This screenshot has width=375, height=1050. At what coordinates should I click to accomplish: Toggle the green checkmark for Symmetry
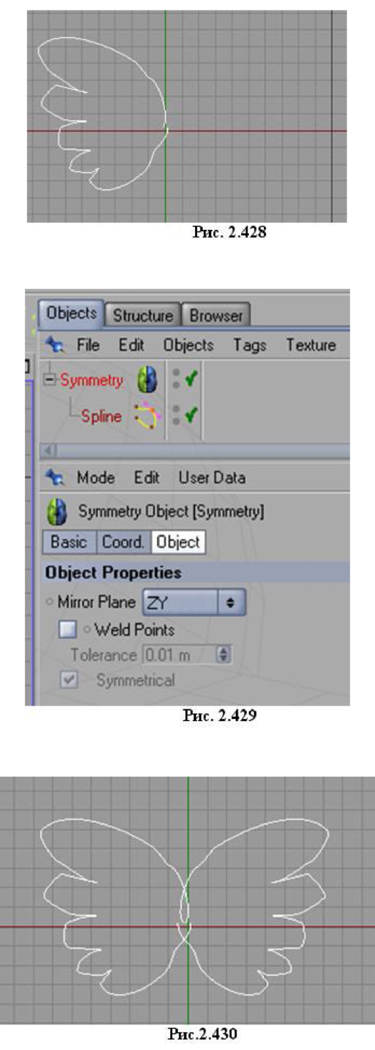[190, 380]
